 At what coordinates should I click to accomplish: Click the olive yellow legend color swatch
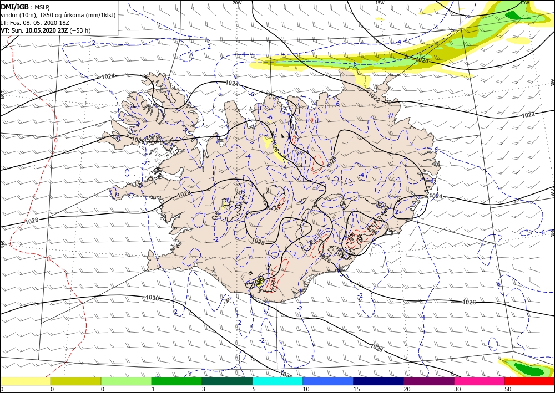[x=75, y=381]
